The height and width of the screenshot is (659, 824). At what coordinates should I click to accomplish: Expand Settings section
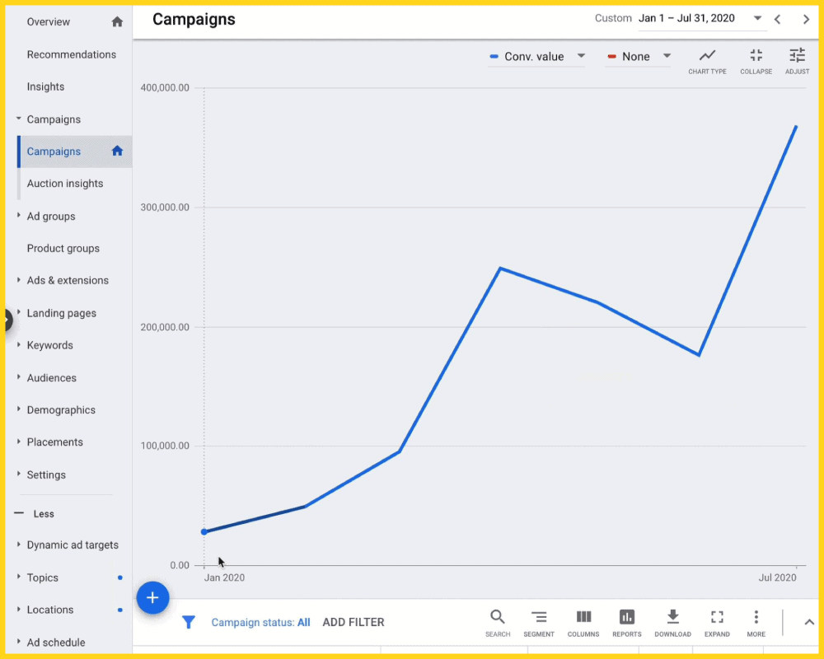(x=18, y=474)
